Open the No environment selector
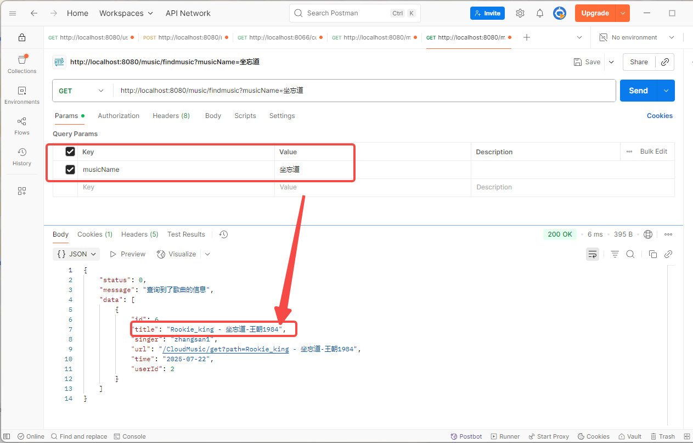This screenshot has height=443, width=693. (636, 37)
